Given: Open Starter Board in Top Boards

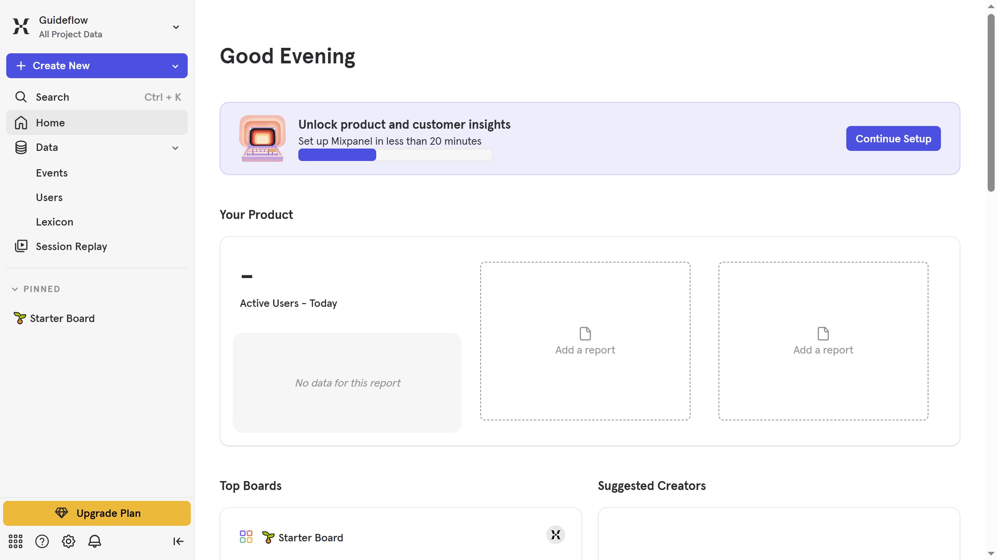Looking at the screenshot, I should [x=311, y=537].
